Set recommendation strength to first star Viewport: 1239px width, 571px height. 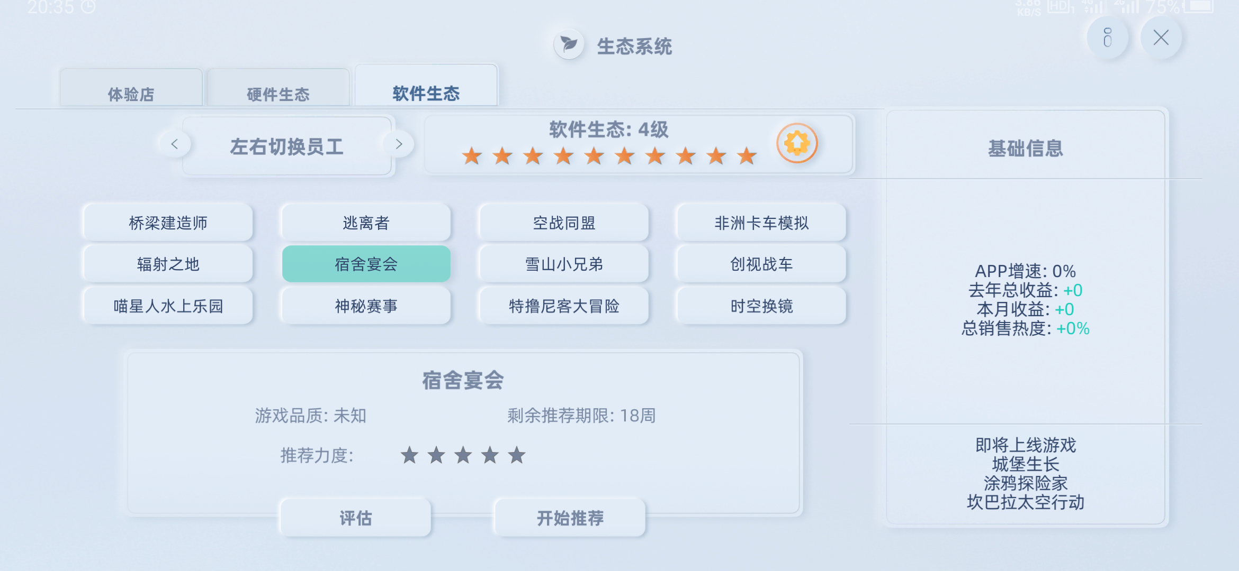click(x=409, y=455)
